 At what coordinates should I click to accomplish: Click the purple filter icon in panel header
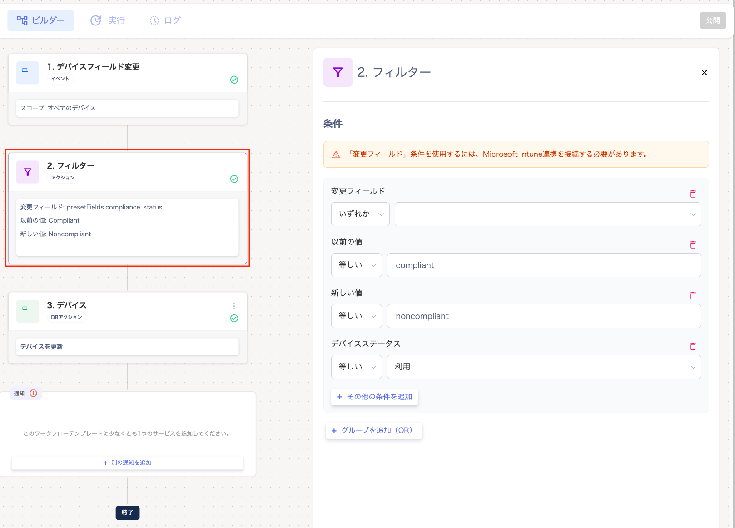[338, 72]
